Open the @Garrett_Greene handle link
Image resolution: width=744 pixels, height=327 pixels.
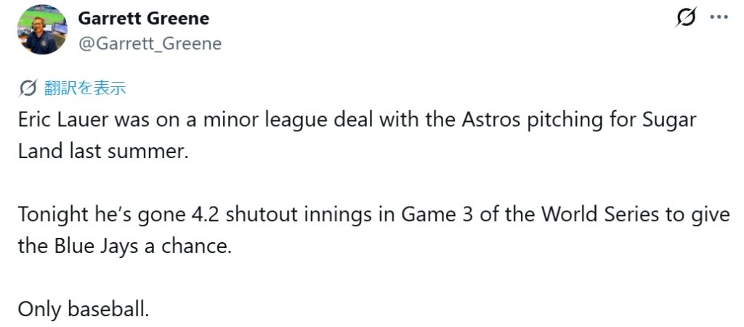click(149, 44)
